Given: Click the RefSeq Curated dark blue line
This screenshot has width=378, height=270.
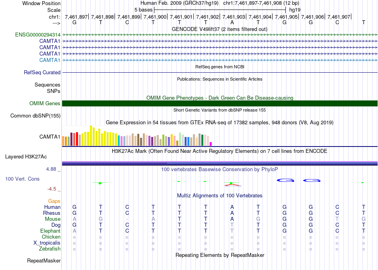Looking at the screenshot, I should pos(220,72).
